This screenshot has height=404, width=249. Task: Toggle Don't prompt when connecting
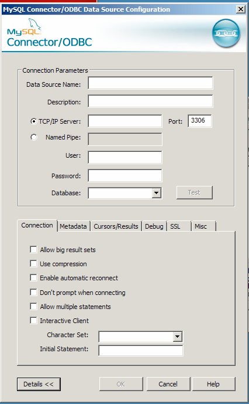point(33,292)
